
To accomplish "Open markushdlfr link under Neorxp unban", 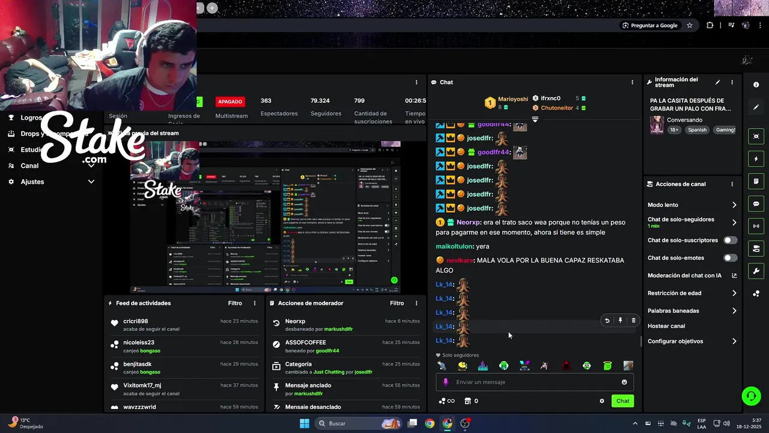I will pyautogui.click(x=338, y=330).
